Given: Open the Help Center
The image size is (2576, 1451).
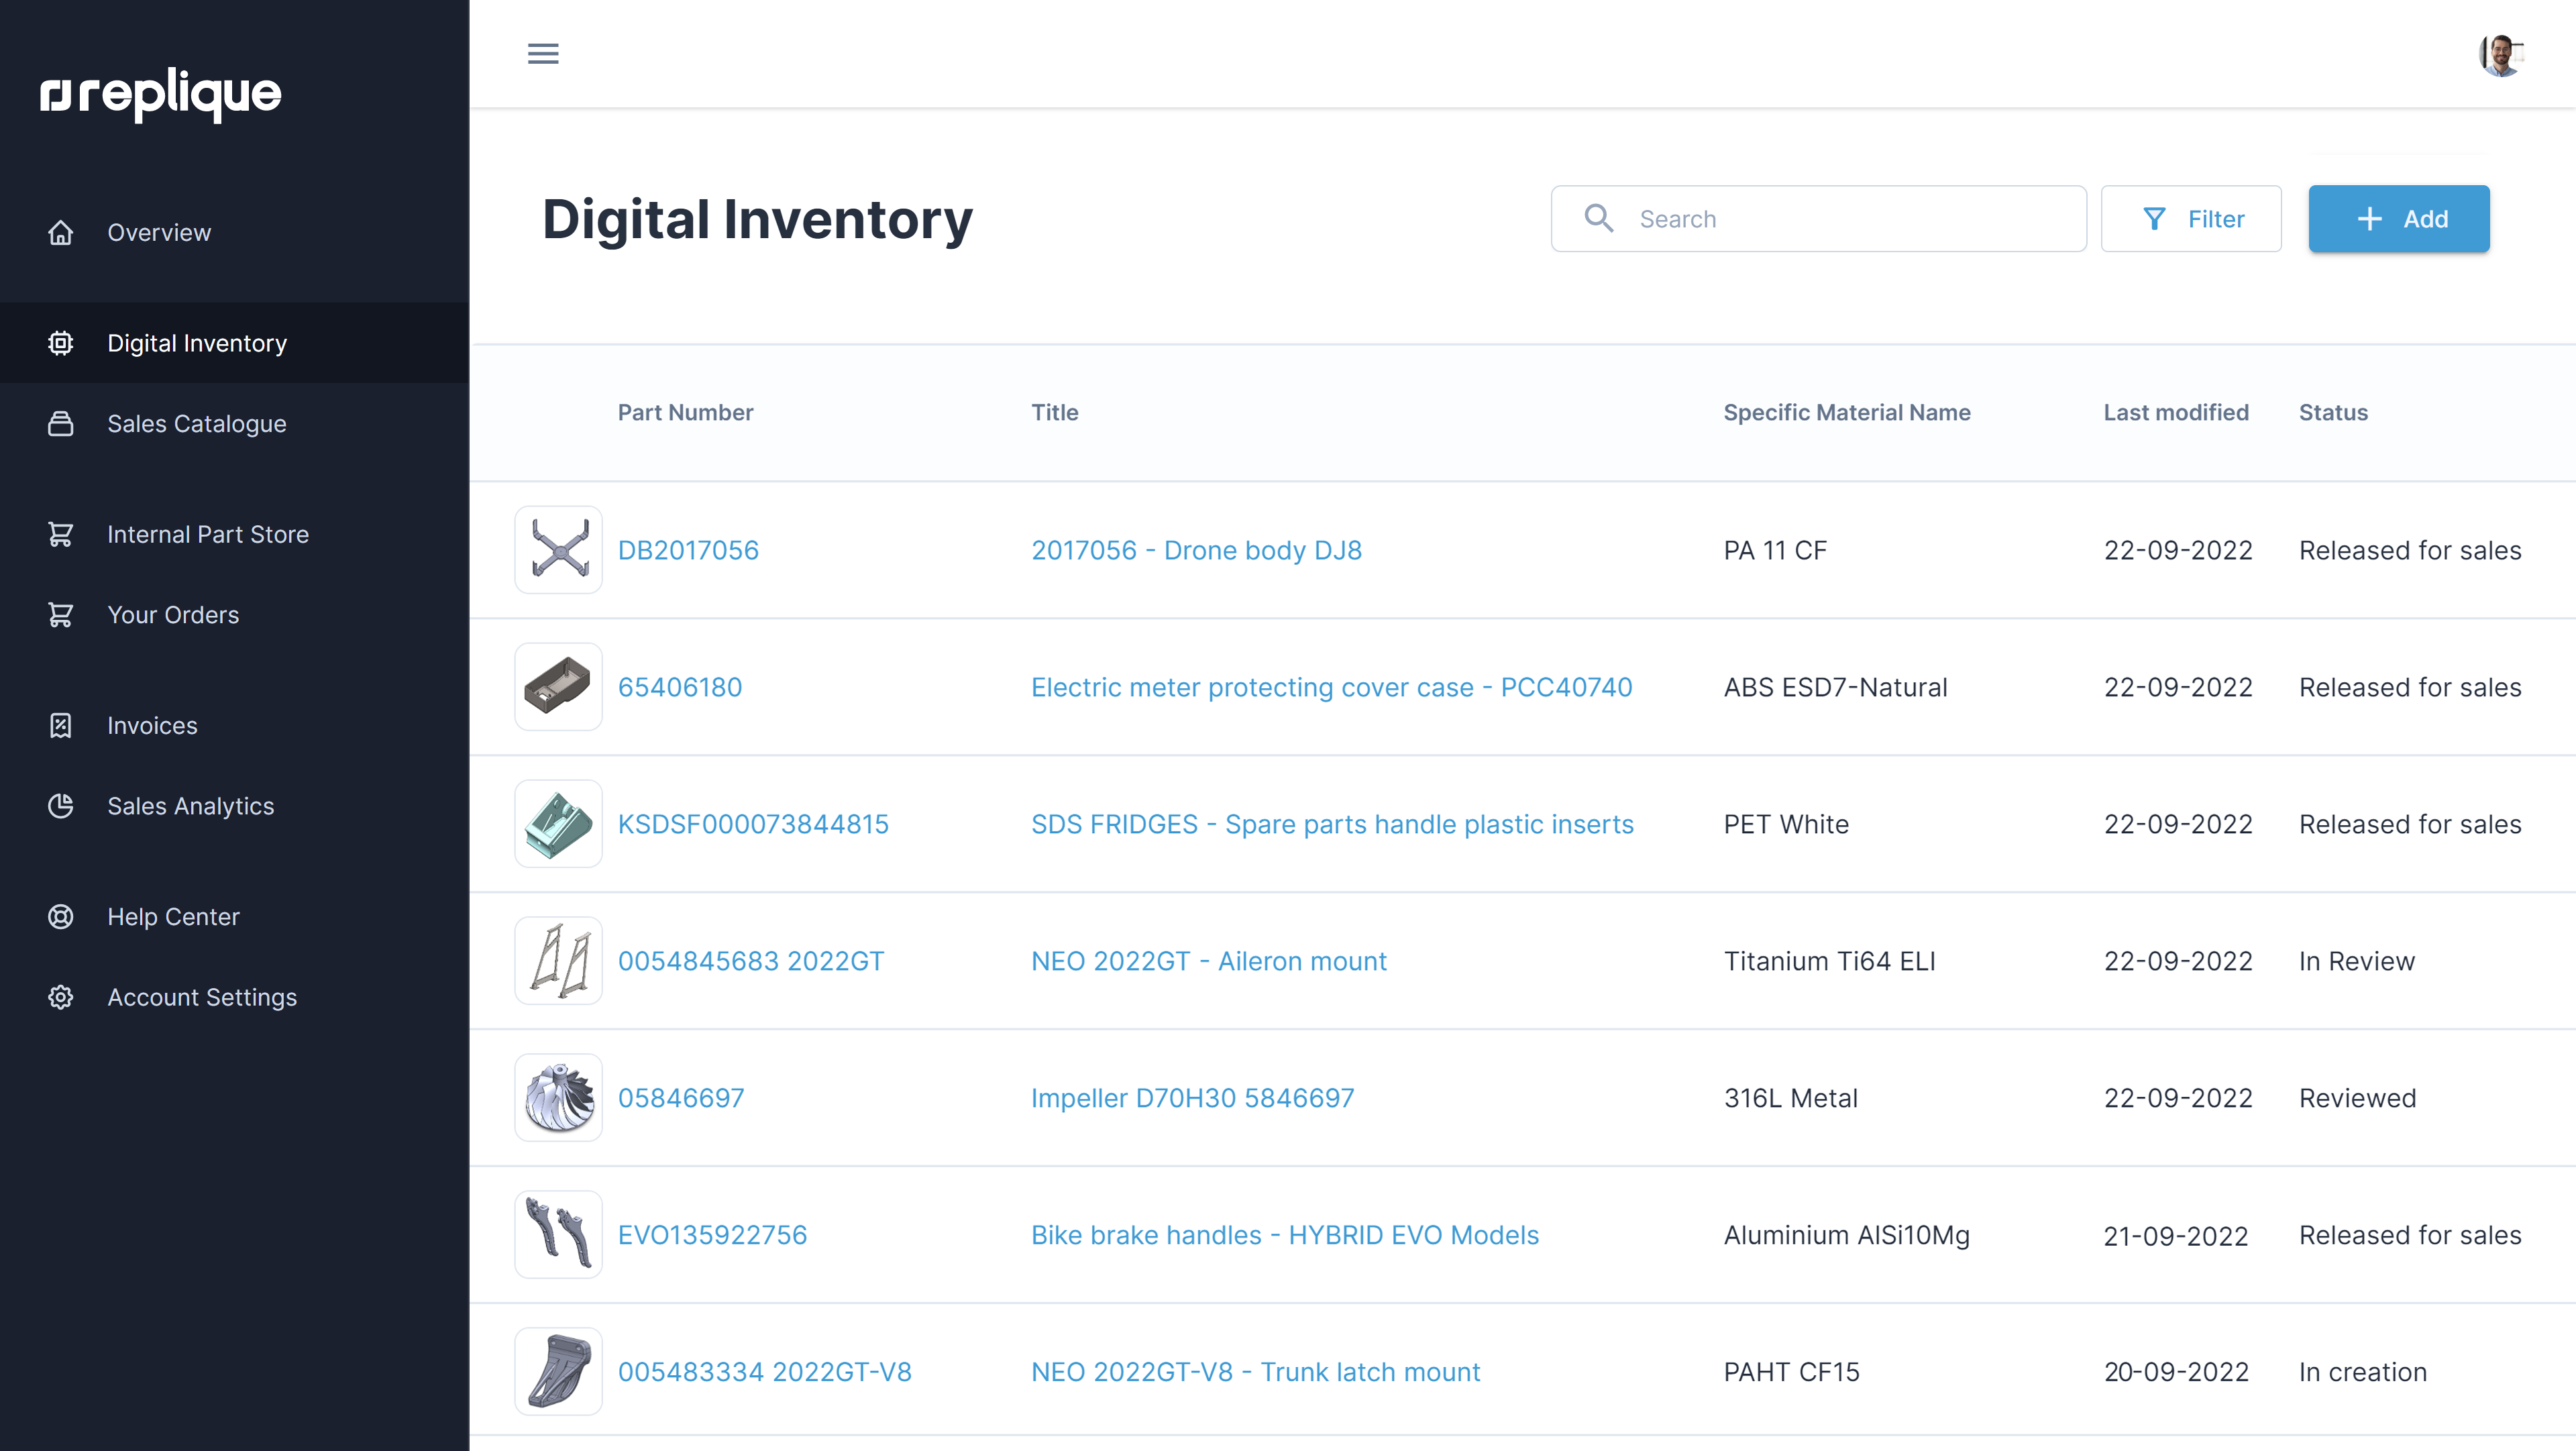Looking at the screenshot, I should click(x=234, y=916).
